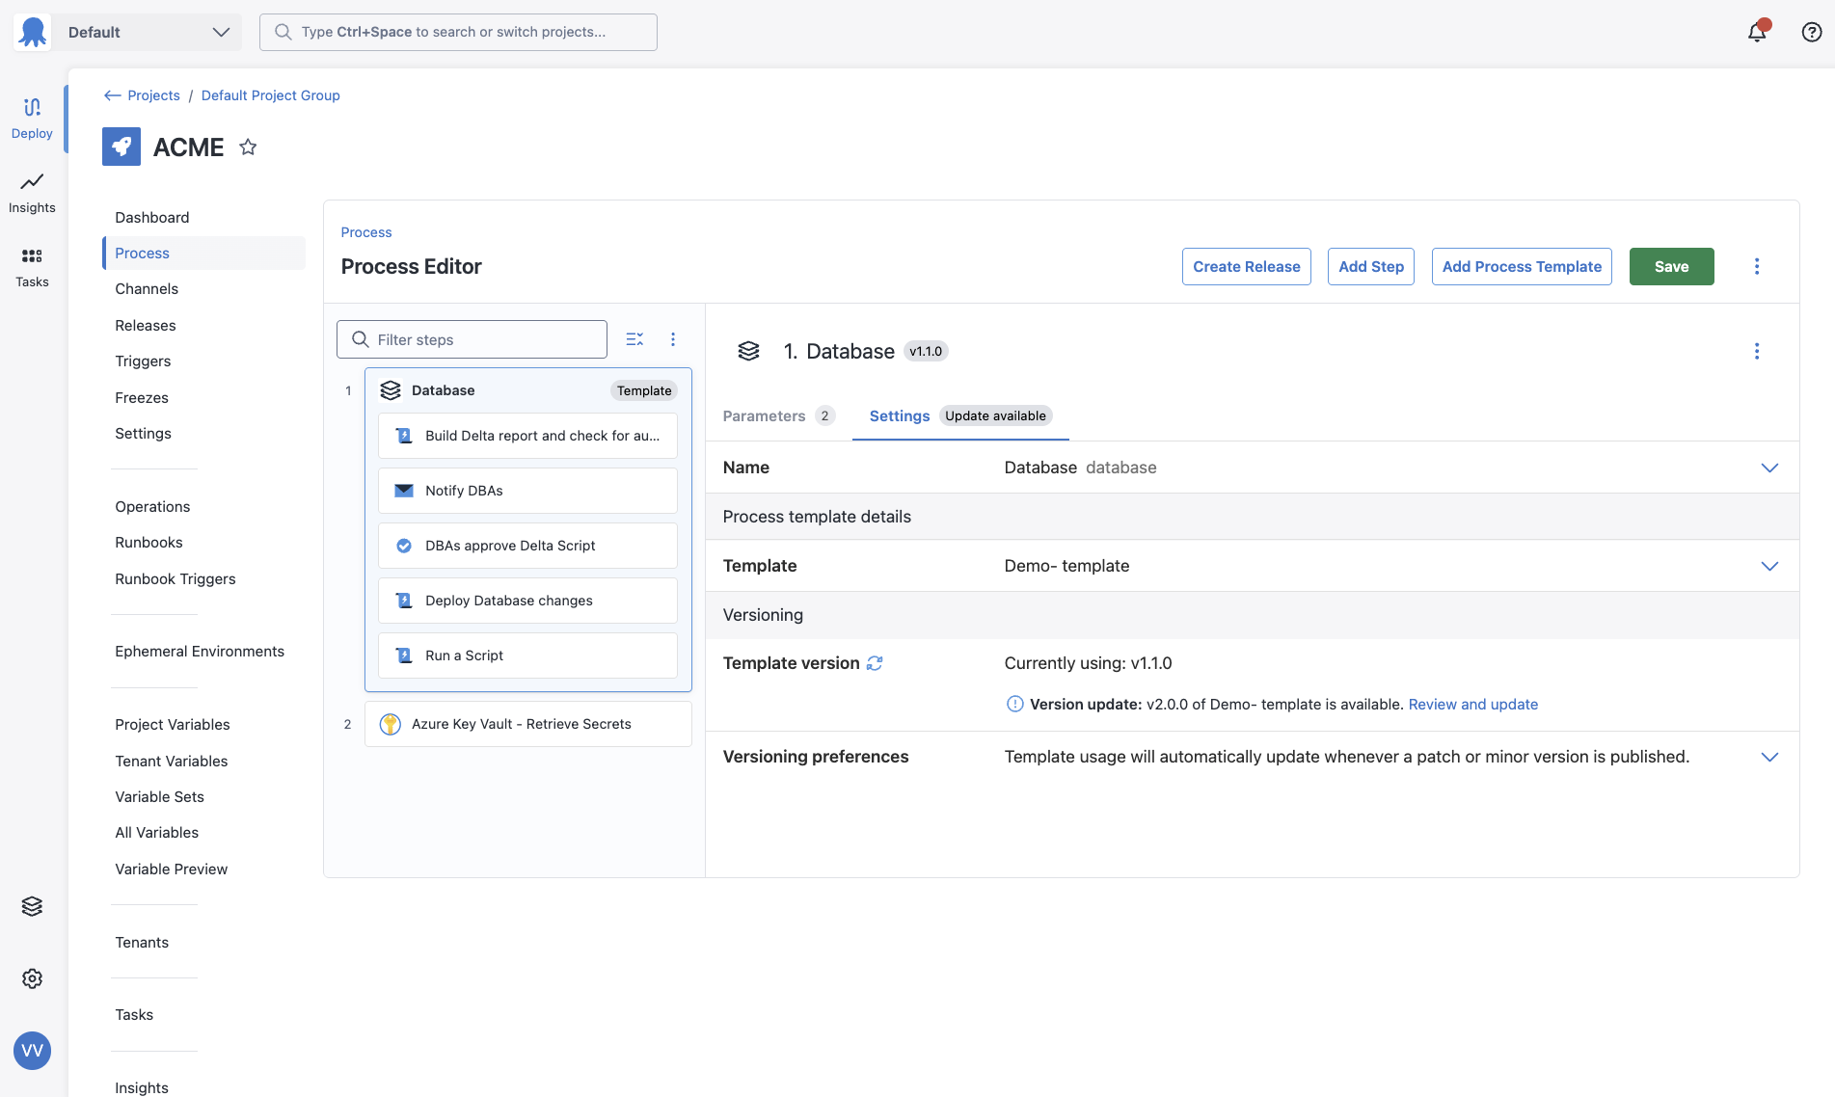Select Releases in the project navigation
This screenshot has width=1835, height=1097.
tap(145, 325)
